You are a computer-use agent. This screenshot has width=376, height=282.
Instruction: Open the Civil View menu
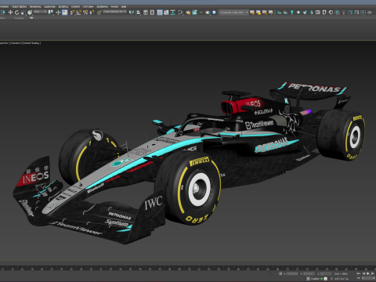(x=88, y=6)
